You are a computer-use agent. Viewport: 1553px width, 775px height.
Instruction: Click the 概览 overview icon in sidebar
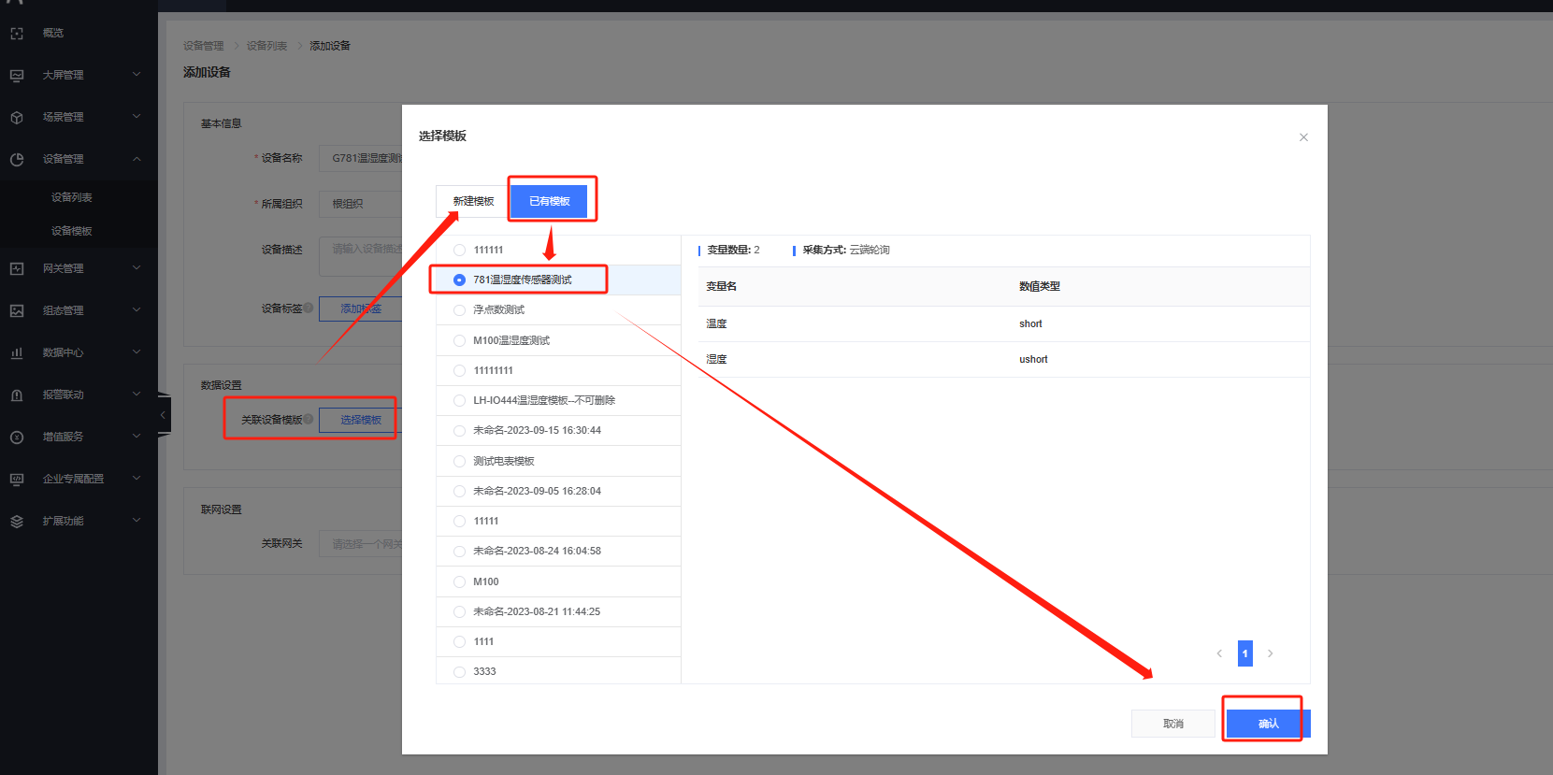pyautogui.click(x=17, y=33)
